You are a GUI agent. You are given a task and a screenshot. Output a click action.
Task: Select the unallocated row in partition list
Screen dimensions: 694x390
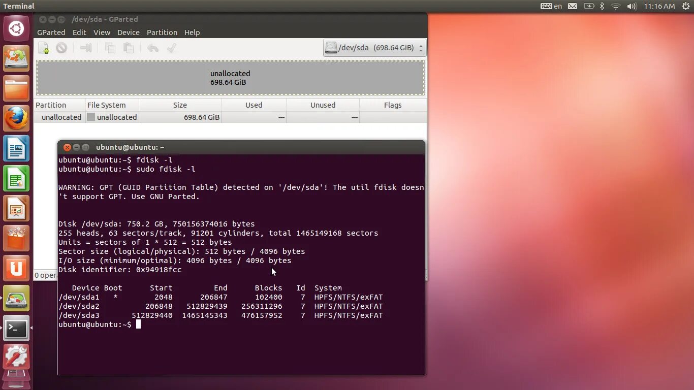(x=230, y=117)
